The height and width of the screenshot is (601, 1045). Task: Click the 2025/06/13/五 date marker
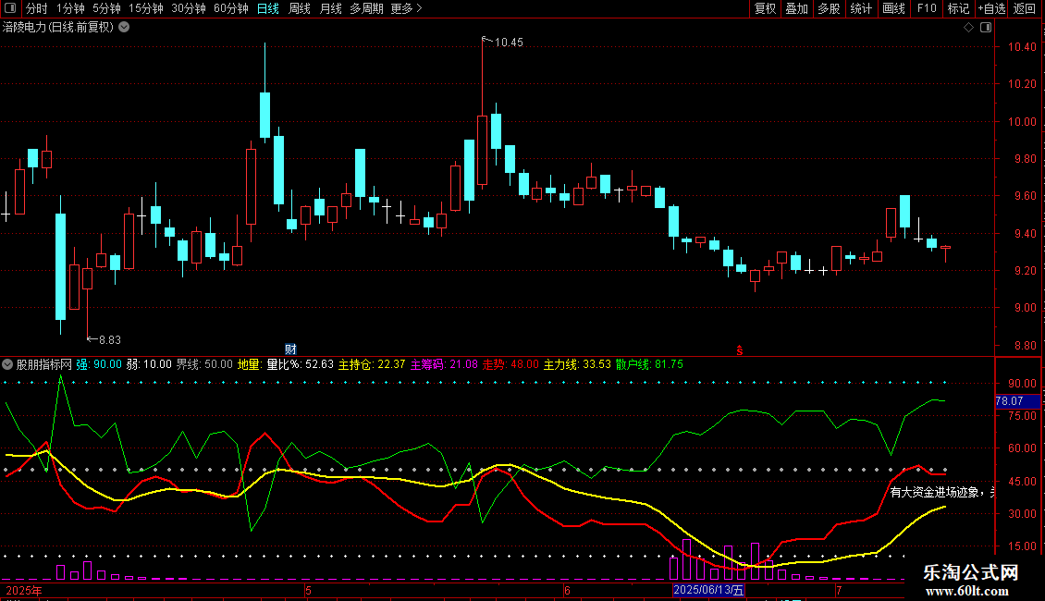(x=708, y=590)
